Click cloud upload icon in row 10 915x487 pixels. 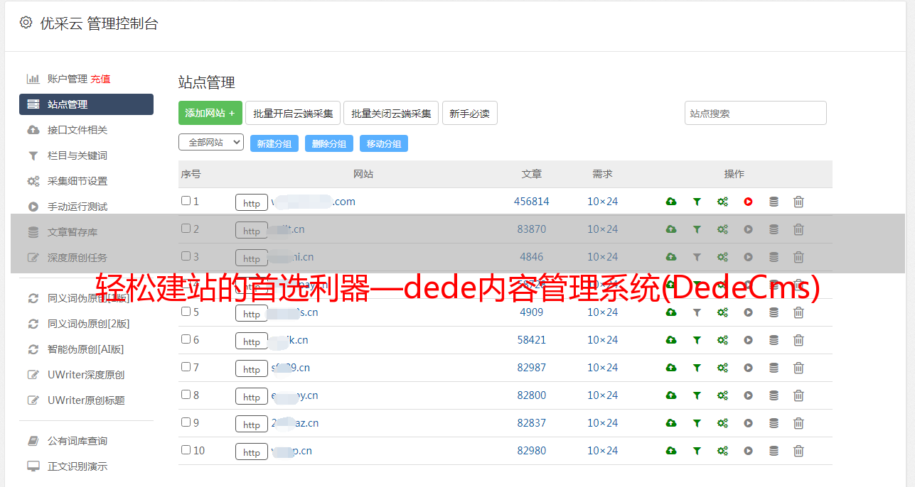click(671, 451)
